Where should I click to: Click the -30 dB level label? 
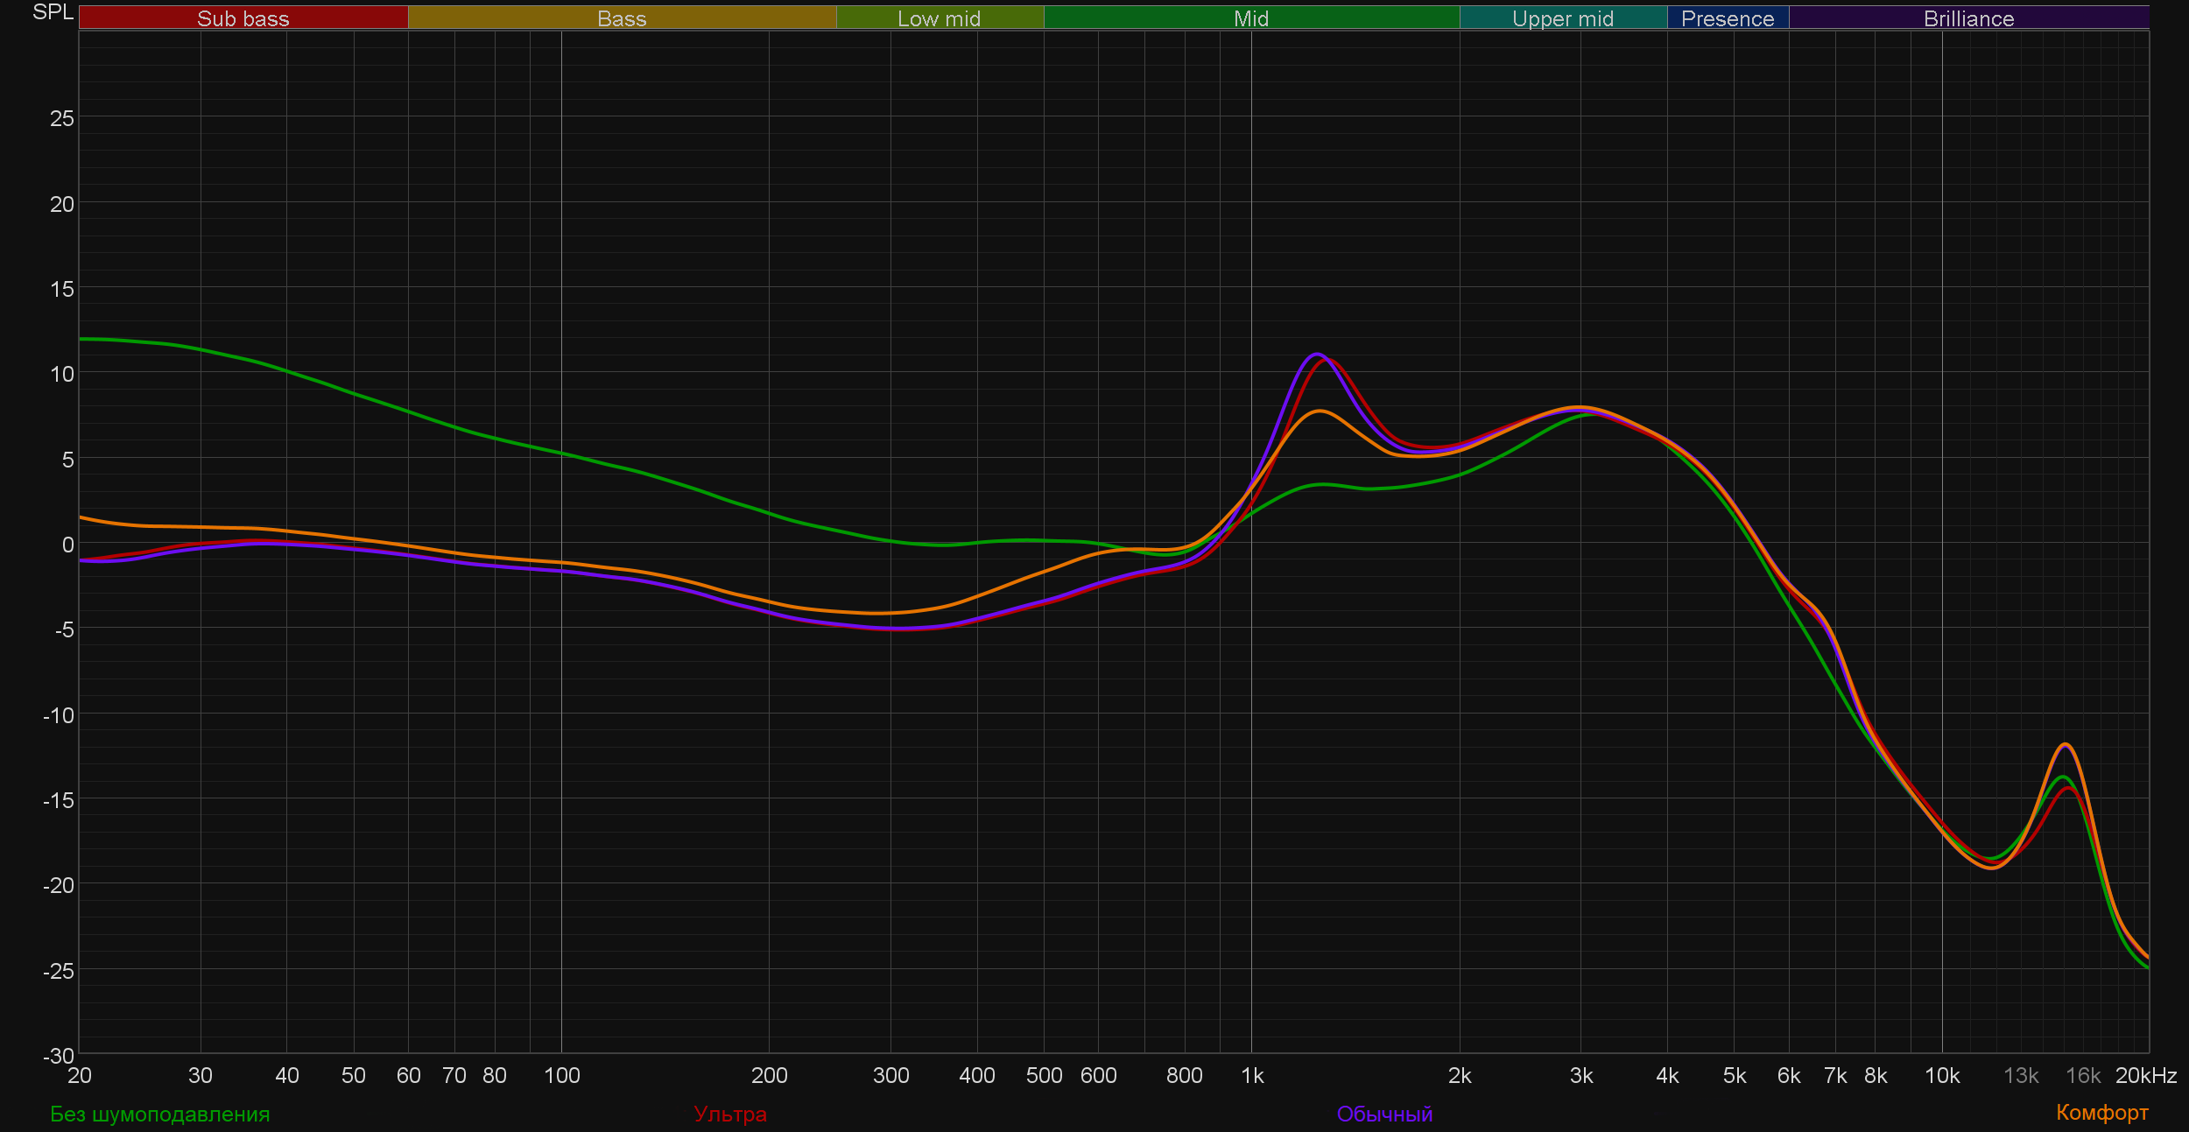click(x=59, y=1056)
